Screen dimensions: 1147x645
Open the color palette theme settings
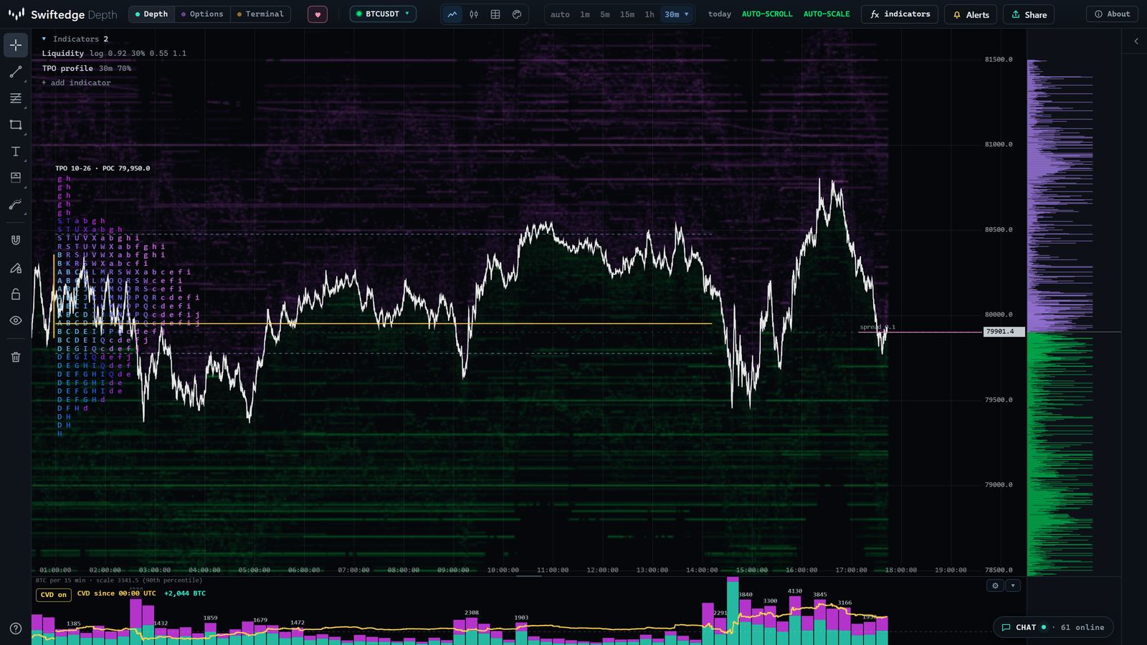point(517,14)
